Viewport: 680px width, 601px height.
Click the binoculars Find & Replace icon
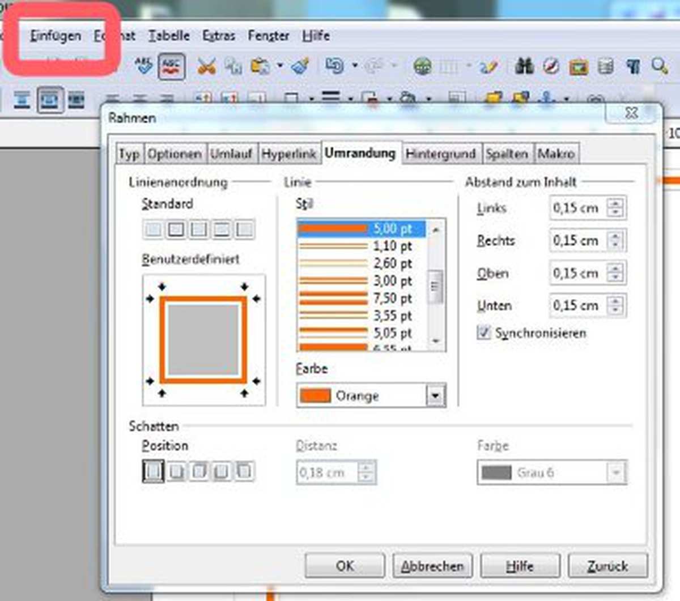point(524,66)
